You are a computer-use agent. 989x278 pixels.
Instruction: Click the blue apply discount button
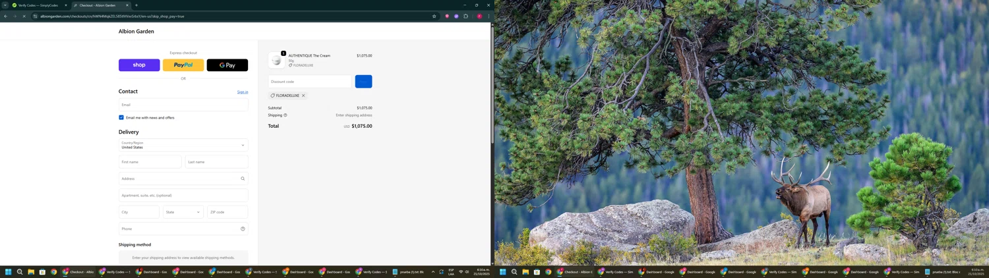point(363,82)
